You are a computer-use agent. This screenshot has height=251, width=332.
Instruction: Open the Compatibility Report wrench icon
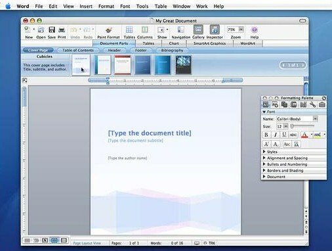coord(312,104)
